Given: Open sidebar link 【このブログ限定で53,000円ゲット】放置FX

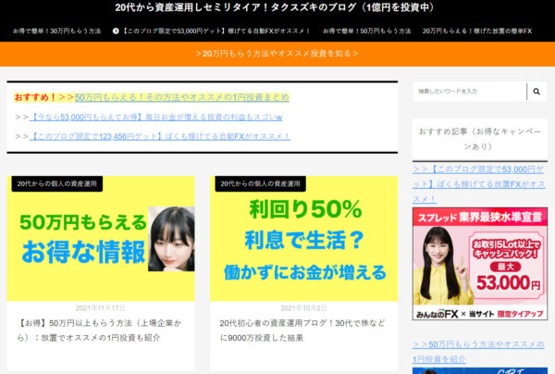Looking at the screenshot, I should point(479,184).
